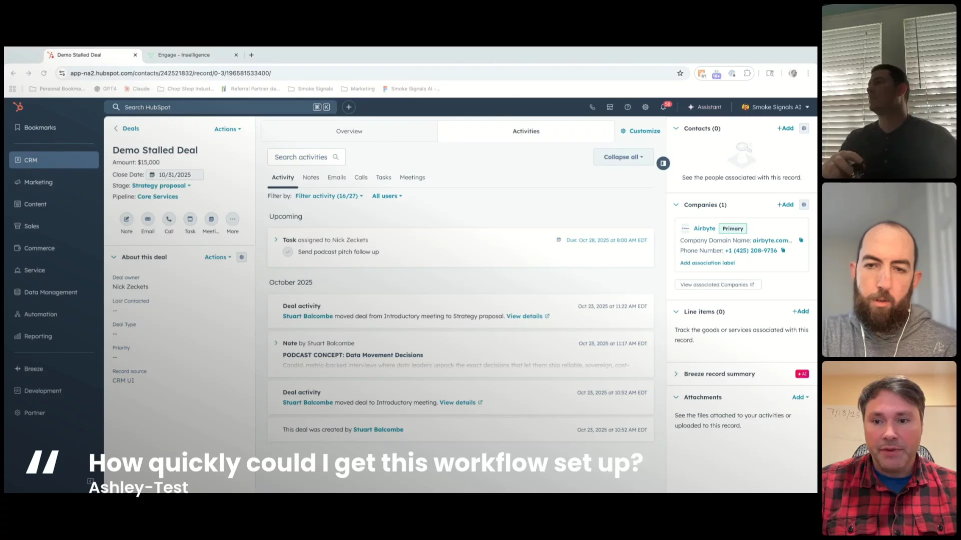Click the settings gear in top bar
961x540 pixels.
click(645, 107)
